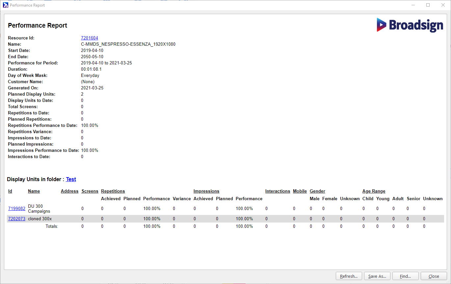Image resolution: width=451 pixels, height=284 pixels.
Task: Sort by the Screens column header
Action: coord(90,191)
